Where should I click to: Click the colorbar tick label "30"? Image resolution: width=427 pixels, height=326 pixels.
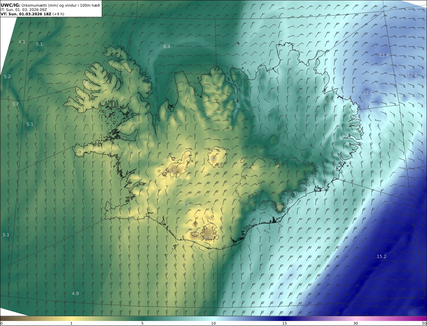[x=356, y=323]
